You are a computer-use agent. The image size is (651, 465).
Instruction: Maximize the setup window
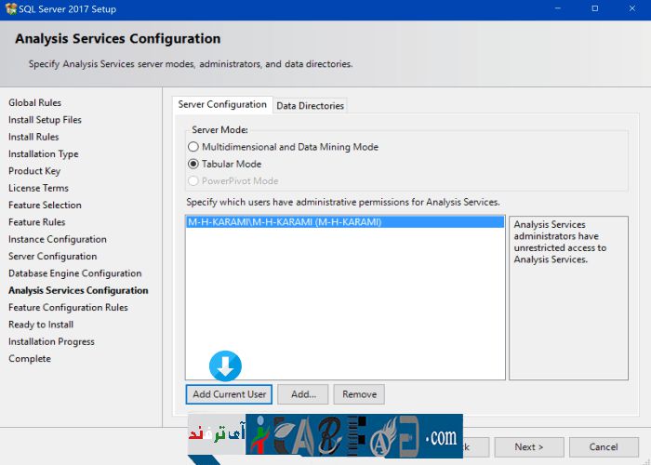click(595, 8)
